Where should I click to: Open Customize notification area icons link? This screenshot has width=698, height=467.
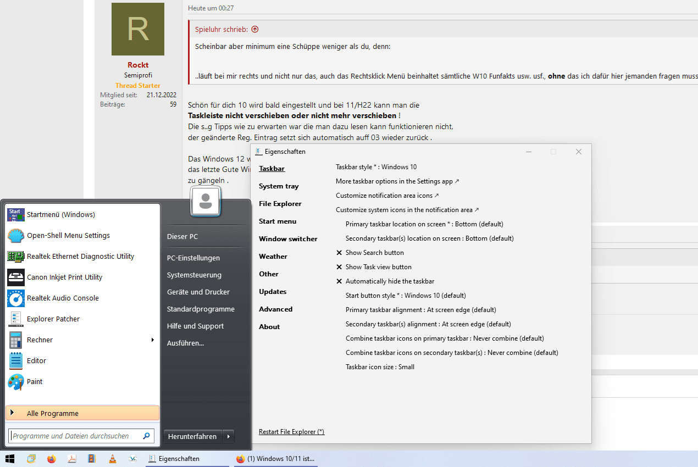coord(387,196)
